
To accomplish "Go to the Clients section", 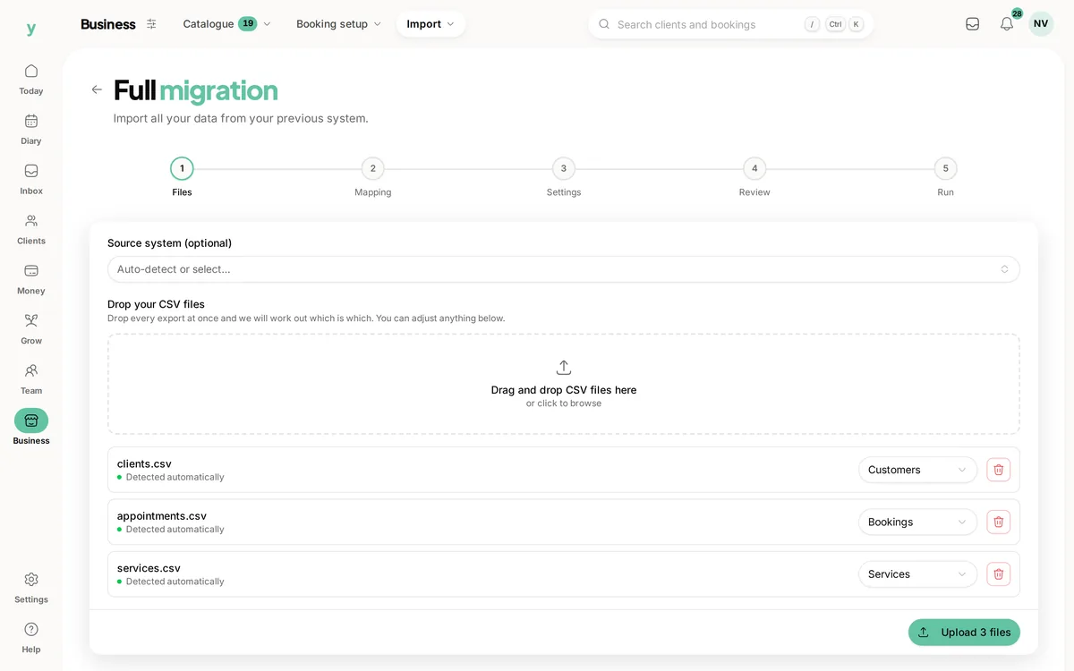I will pos(31,229).
